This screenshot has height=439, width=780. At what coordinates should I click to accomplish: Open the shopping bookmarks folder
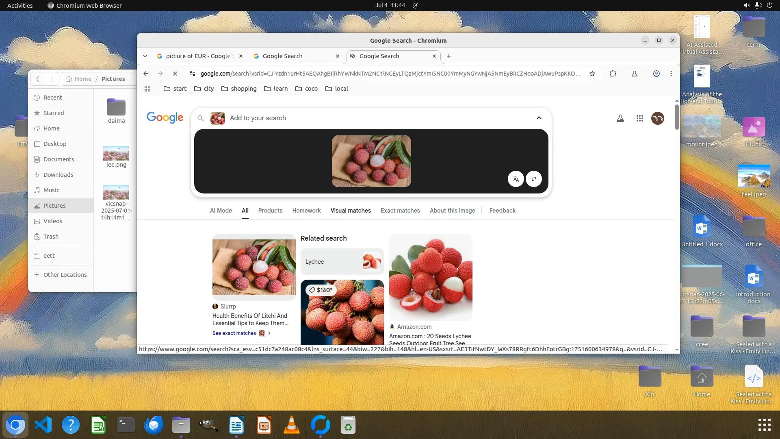[239, 89]
